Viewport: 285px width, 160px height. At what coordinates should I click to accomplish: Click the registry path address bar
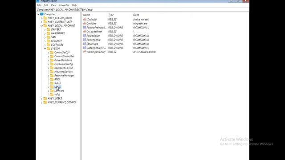[x=142, y=10]
